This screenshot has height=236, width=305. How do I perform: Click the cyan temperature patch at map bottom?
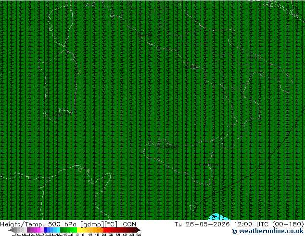pos(219,217)
